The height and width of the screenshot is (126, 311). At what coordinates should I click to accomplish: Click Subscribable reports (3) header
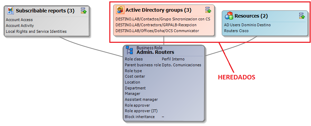point(45,11)
